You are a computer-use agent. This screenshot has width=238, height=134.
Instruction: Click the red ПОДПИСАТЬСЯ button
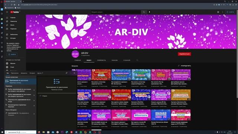184,54
